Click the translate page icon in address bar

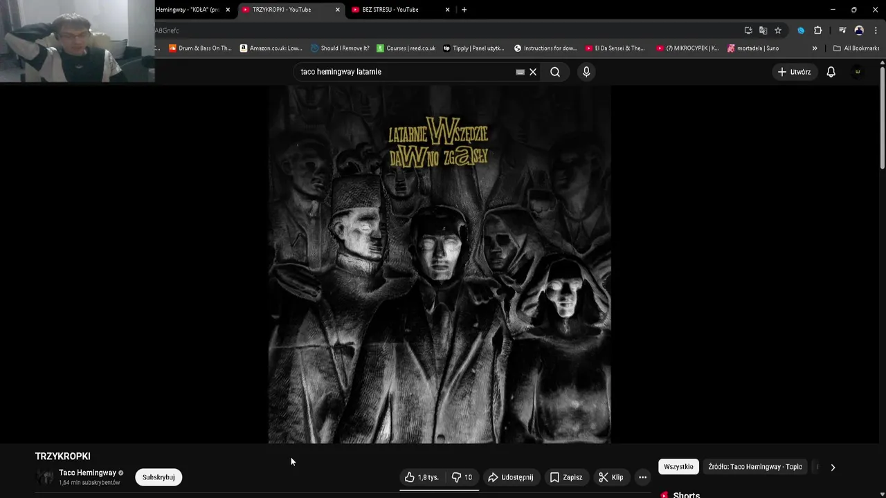pyautogui.click(x=763, y=30)
